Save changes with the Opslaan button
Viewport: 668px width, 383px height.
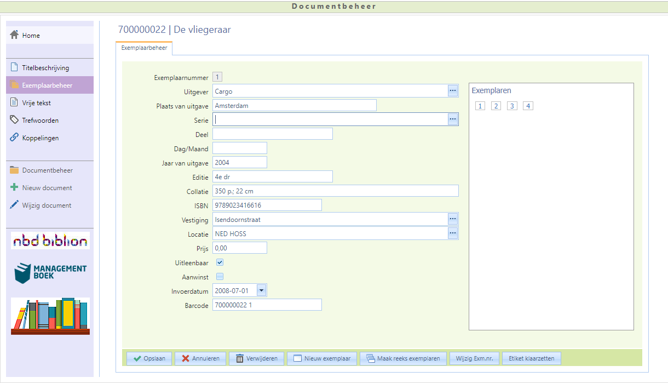click(x=149, y=358)
